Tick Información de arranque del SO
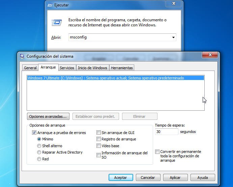The height and width of the screenshot is (187, 233). 98,155
